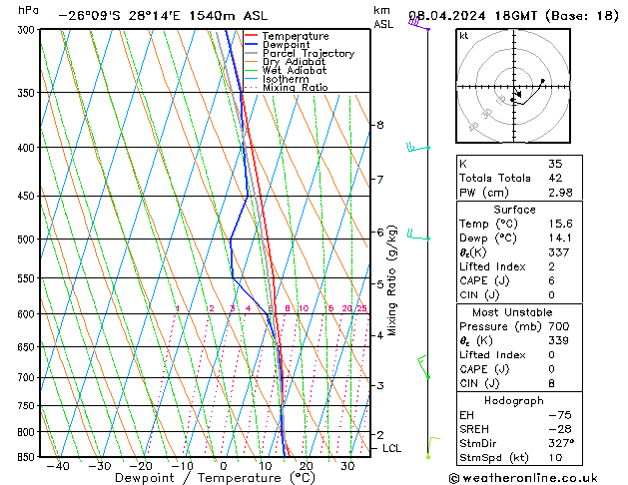628x485 pixels.
Task: Click the cyan wind barb at 500 hPa
Action: (x=418, y=235)
